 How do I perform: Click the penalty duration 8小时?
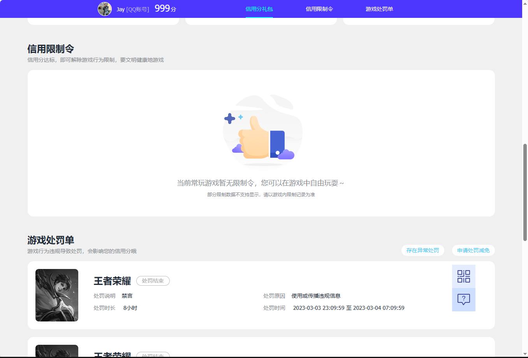[130, 308]
